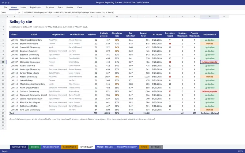Select the Home ribbon tab
This screenshot has height=153, width=245.
coord(14,7)
